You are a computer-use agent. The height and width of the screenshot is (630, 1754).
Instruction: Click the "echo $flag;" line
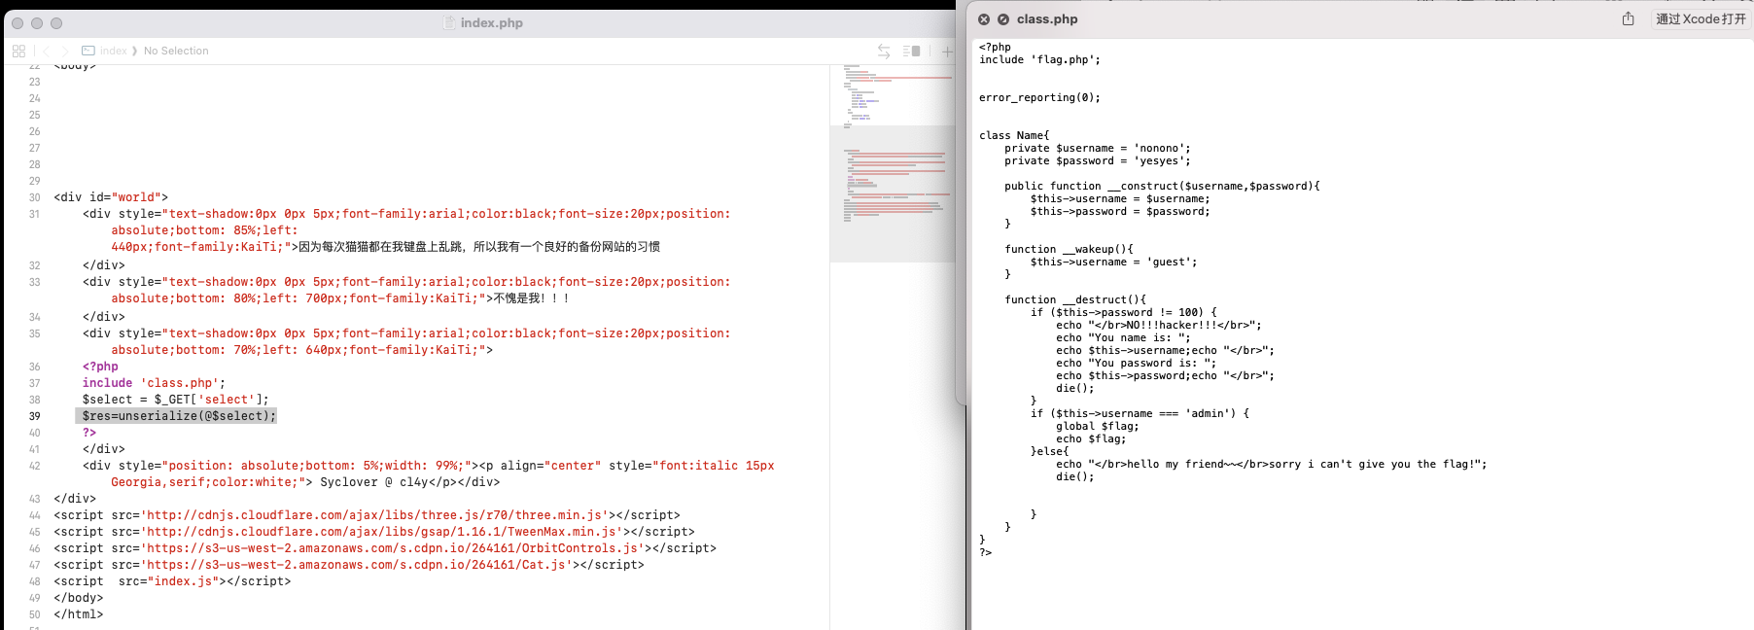pyautogui.click(x=1091, y=438)
